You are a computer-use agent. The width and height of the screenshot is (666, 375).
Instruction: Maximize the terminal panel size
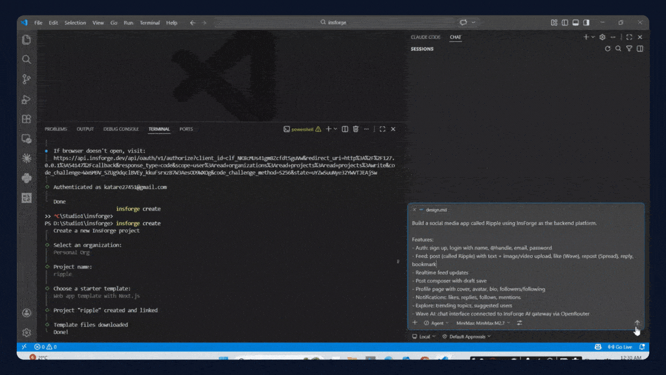[382, 129]
